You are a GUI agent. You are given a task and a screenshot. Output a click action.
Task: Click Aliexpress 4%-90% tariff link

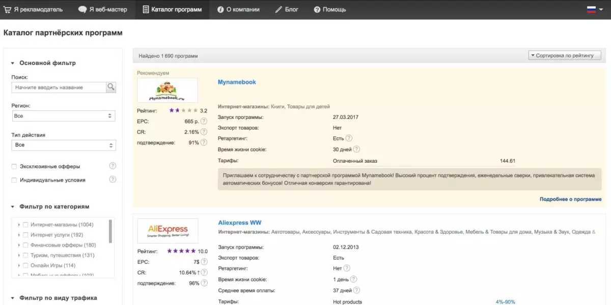coord(505,302)
